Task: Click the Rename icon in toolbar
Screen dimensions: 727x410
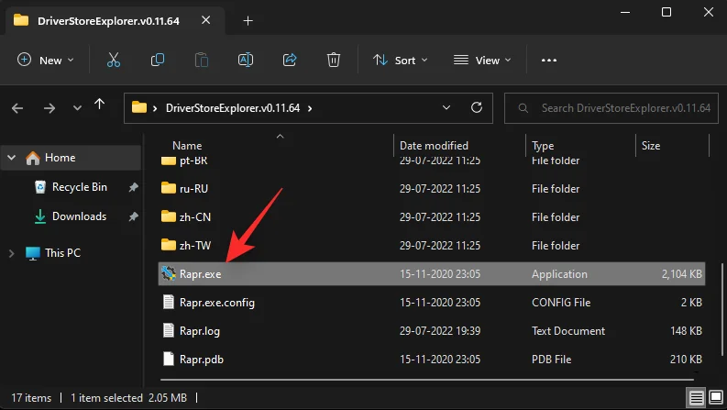Action: [246, 60]
